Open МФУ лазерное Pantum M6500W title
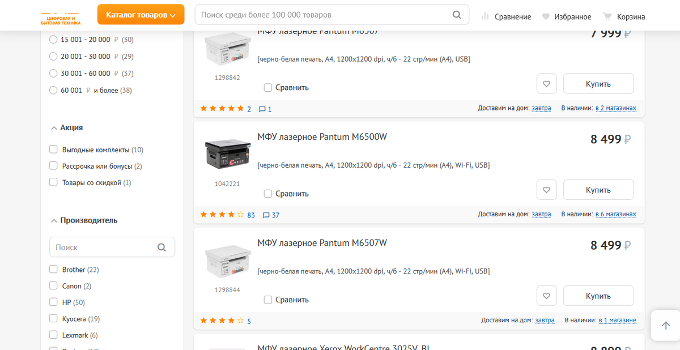This screenshot has width=680, height=350. 322,137
